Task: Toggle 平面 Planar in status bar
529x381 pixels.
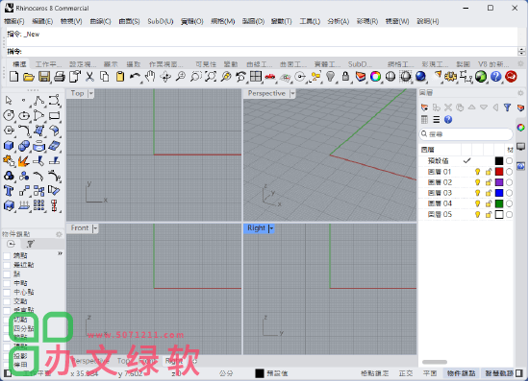Action: click(x=430, y=373)
